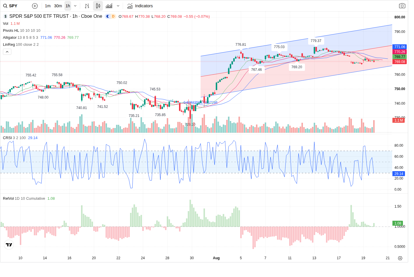Click the SPDR S&P 500 ETF TRUST title

click(x=39, y=16)
